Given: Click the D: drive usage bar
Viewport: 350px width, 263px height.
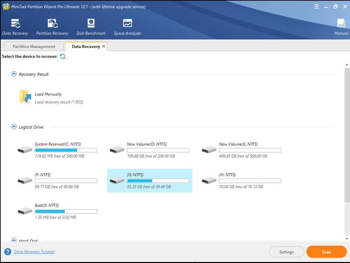Looking at the screenshot, I should (x=158, y=150).
